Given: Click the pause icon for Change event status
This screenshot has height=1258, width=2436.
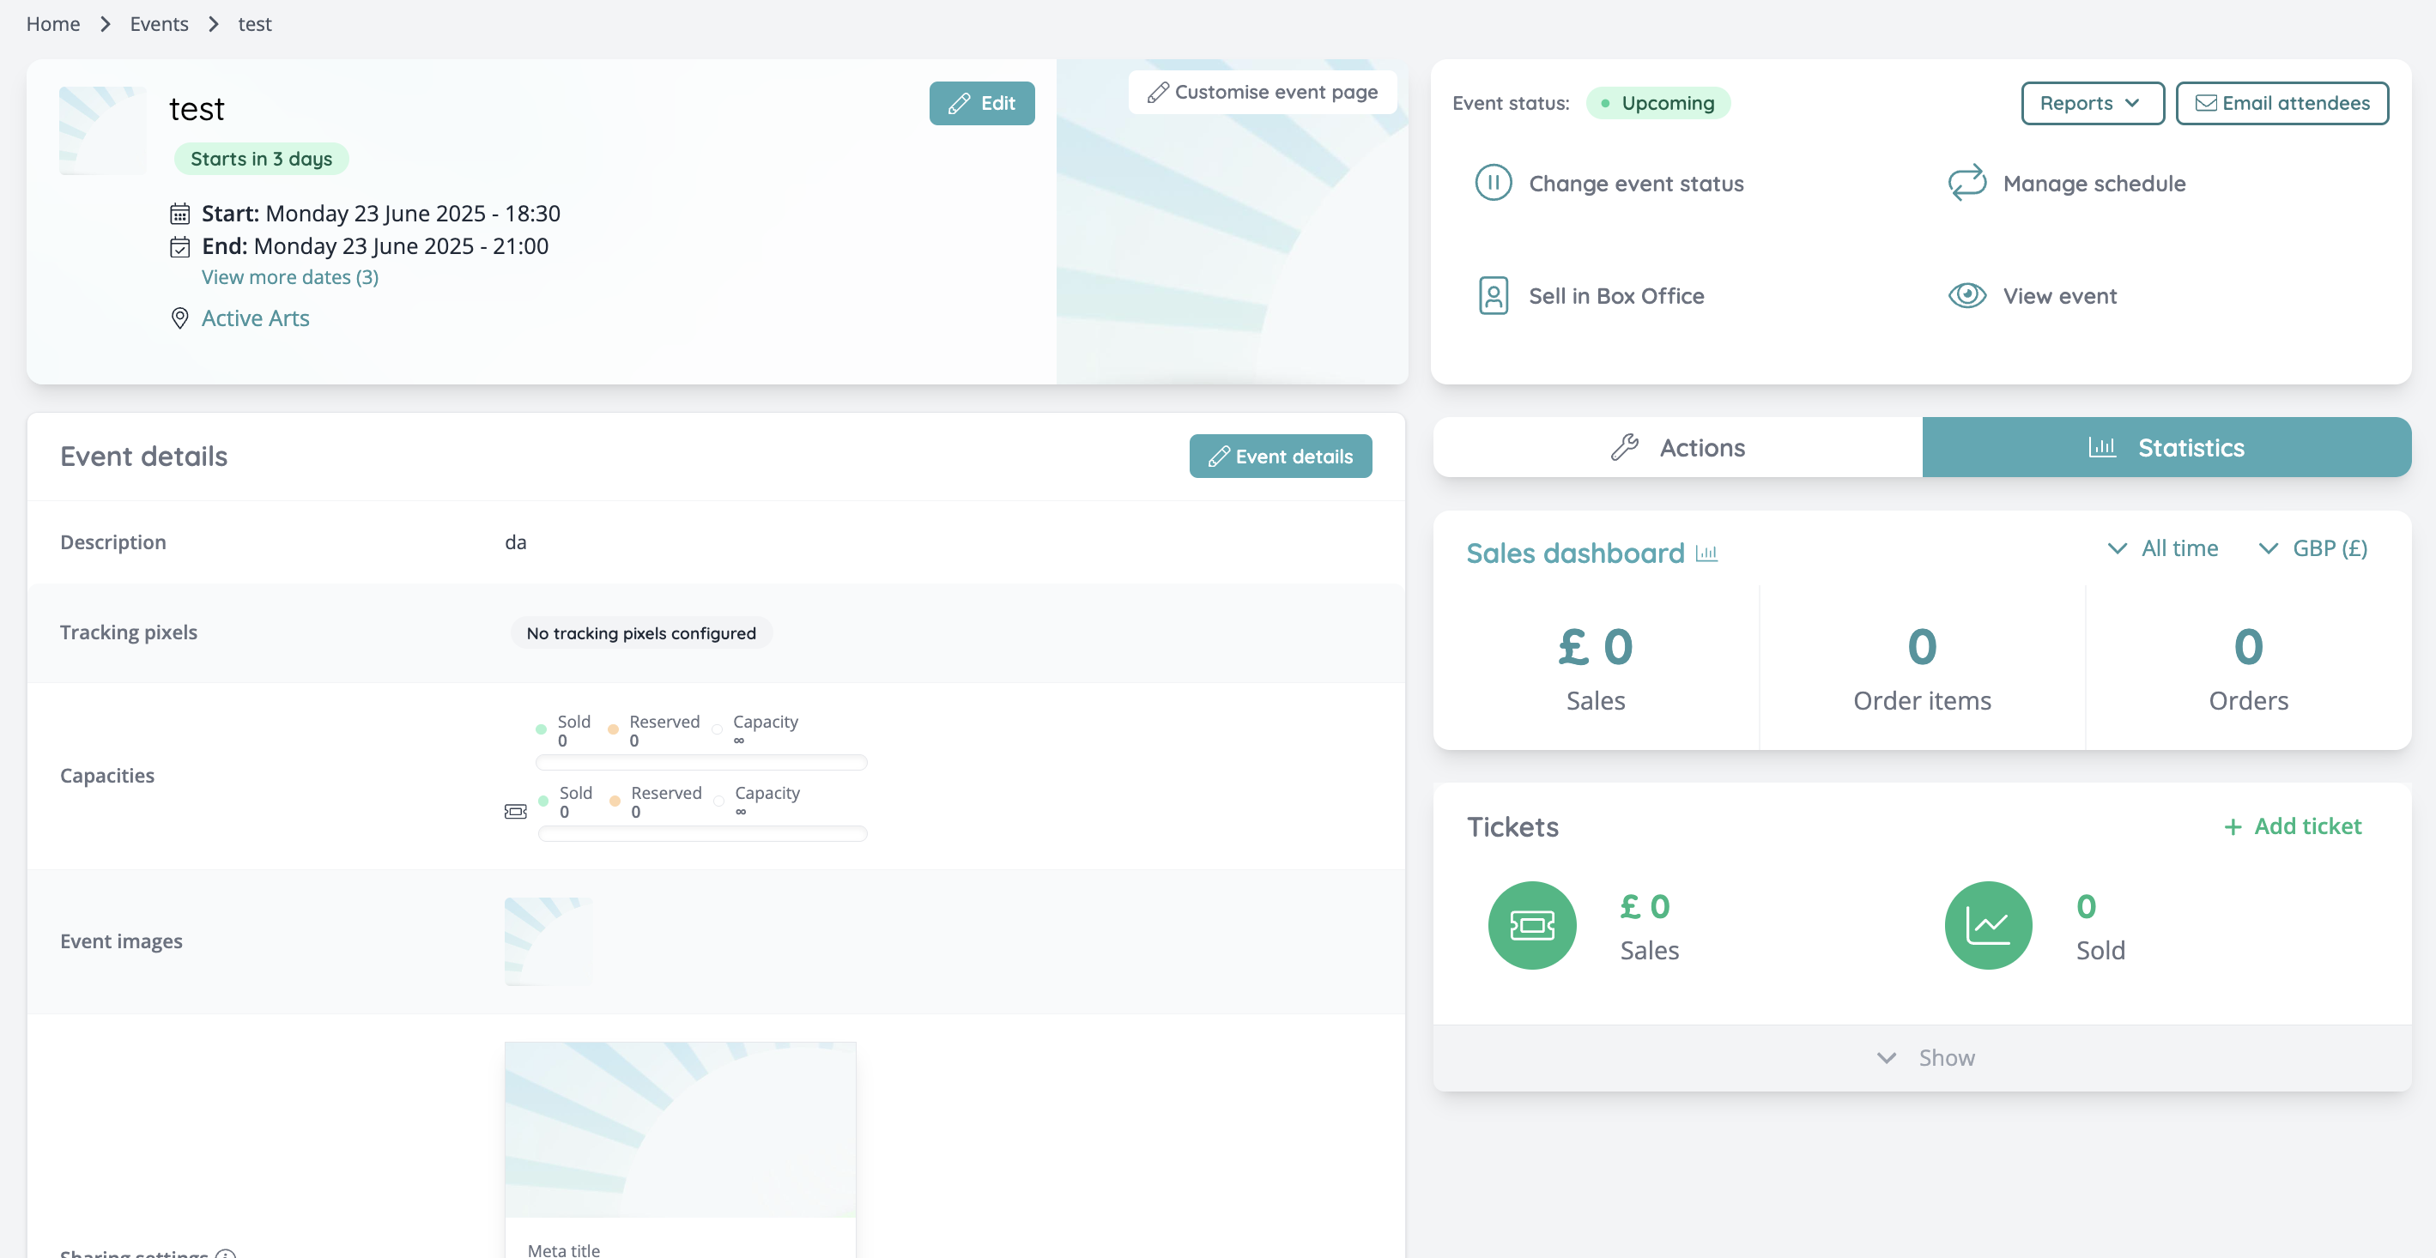Looking at the screenshot, I should (x=1494, y=183).
